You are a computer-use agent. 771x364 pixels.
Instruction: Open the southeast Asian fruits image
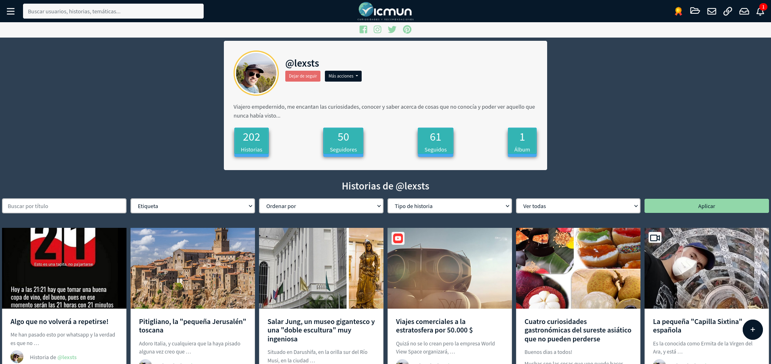point(578,268)
